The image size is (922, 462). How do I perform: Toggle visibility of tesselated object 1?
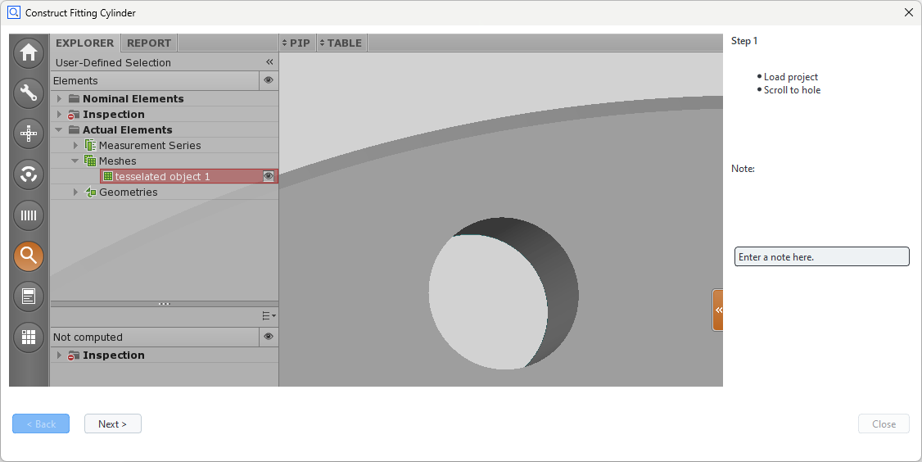click(x=269, y=176)
